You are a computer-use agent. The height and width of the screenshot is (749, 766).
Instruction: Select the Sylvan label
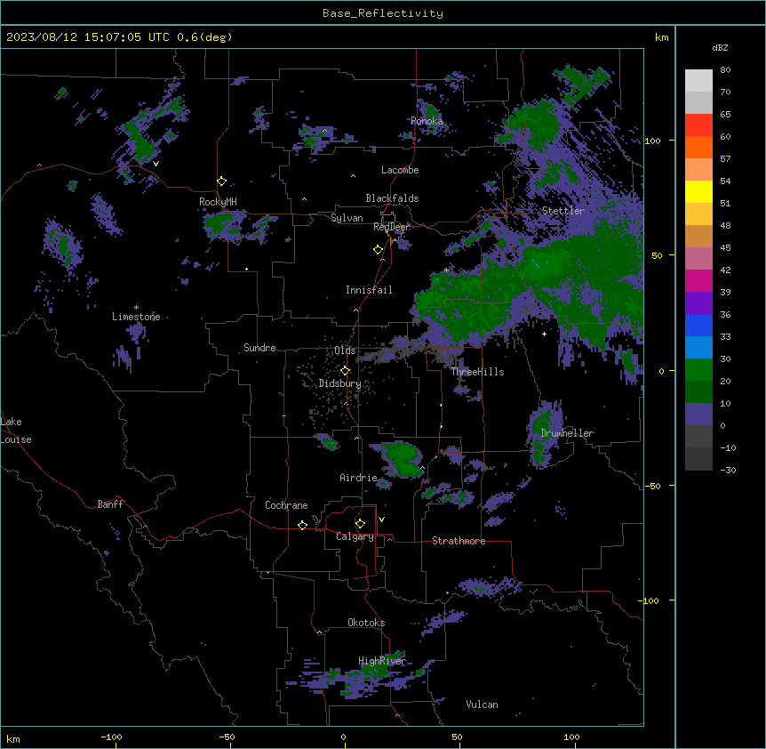[x=347, y=218]
